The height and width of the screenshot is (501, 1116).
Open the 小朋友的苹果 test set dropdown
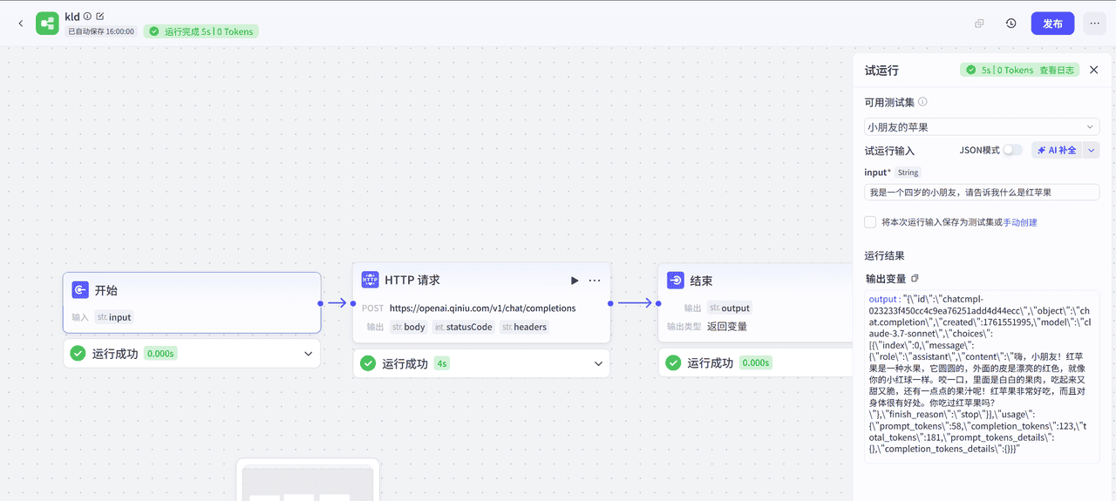982,127
